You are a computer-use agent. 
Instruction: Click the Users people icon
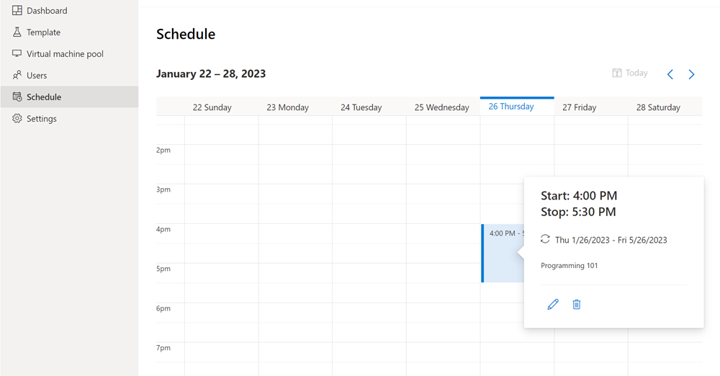(17, 75)
